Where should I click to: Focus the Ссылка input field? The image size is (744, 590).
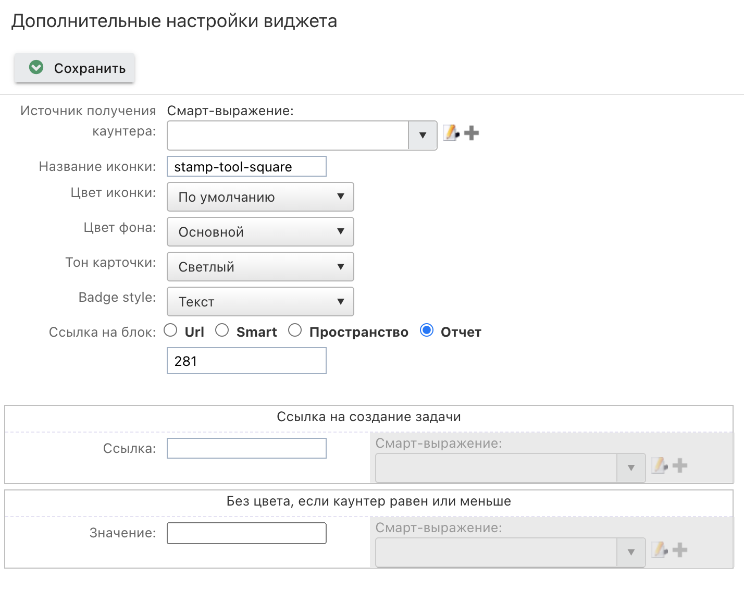pyautogui.click(x=246, y=448)
